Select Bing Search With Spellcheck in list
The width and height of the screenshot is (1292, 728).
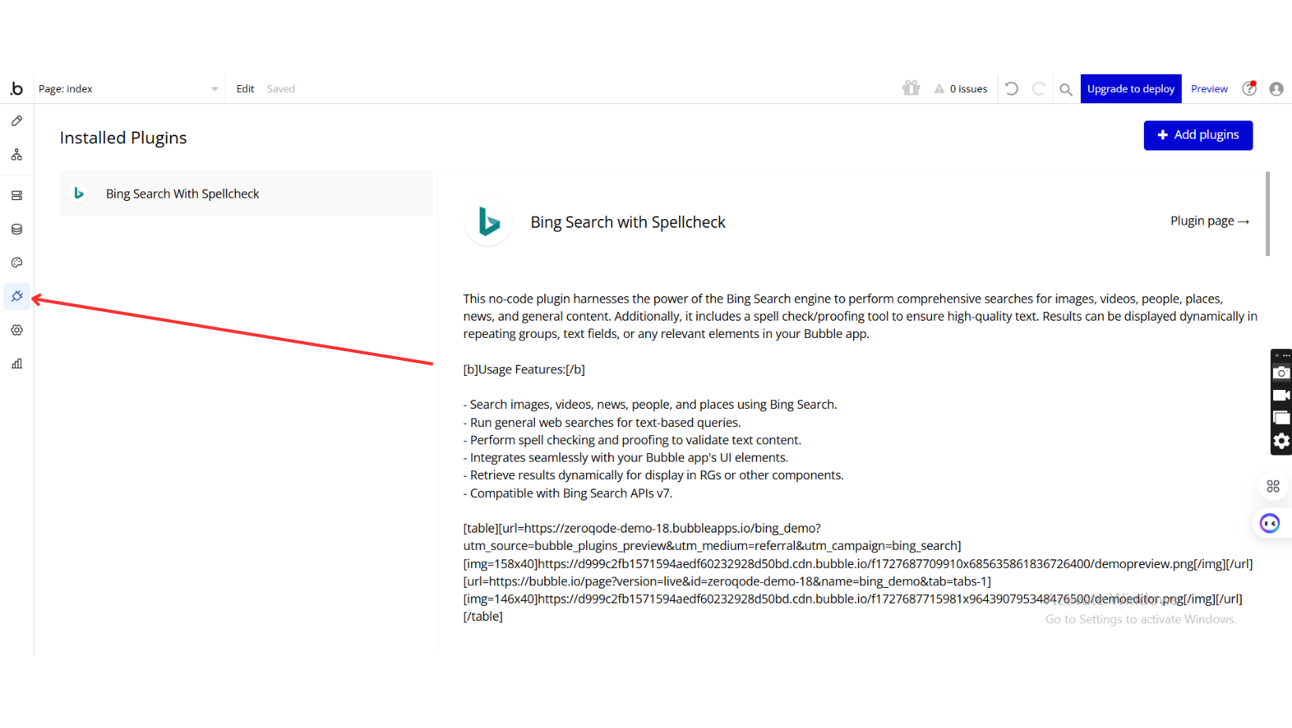point(247,194)
